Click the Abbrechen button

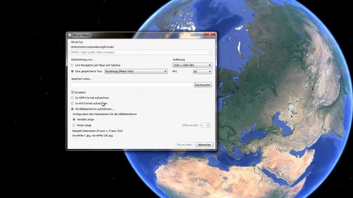pyautogui.click(x=204, y=145)
